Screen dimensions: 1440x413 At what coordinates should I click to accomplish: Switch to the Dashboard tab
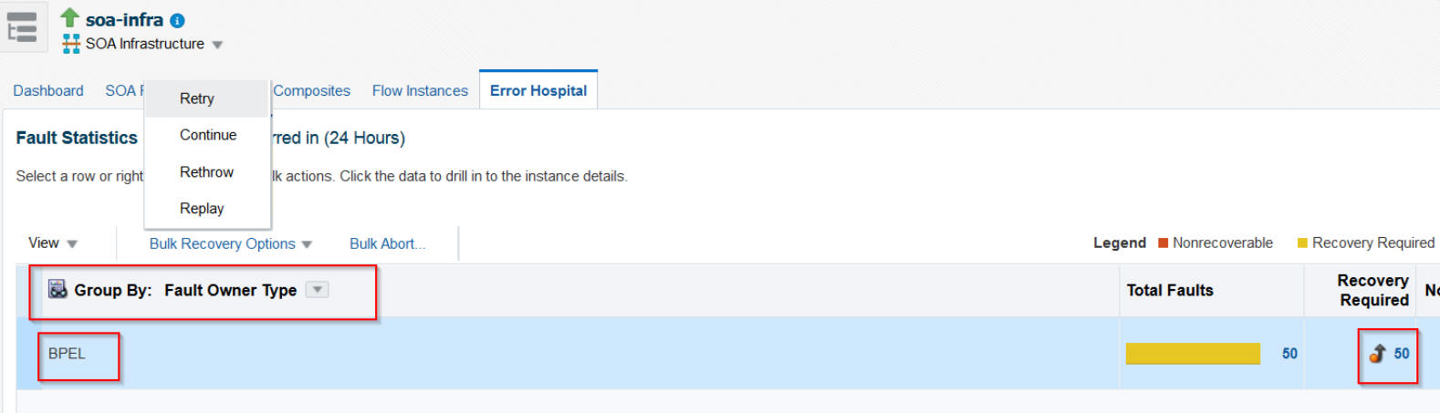[x=48, y=91]
